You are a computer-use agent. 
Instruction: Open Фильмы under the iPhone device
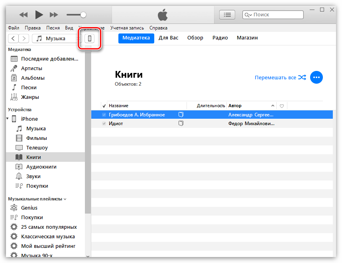(x=45, y=138)
